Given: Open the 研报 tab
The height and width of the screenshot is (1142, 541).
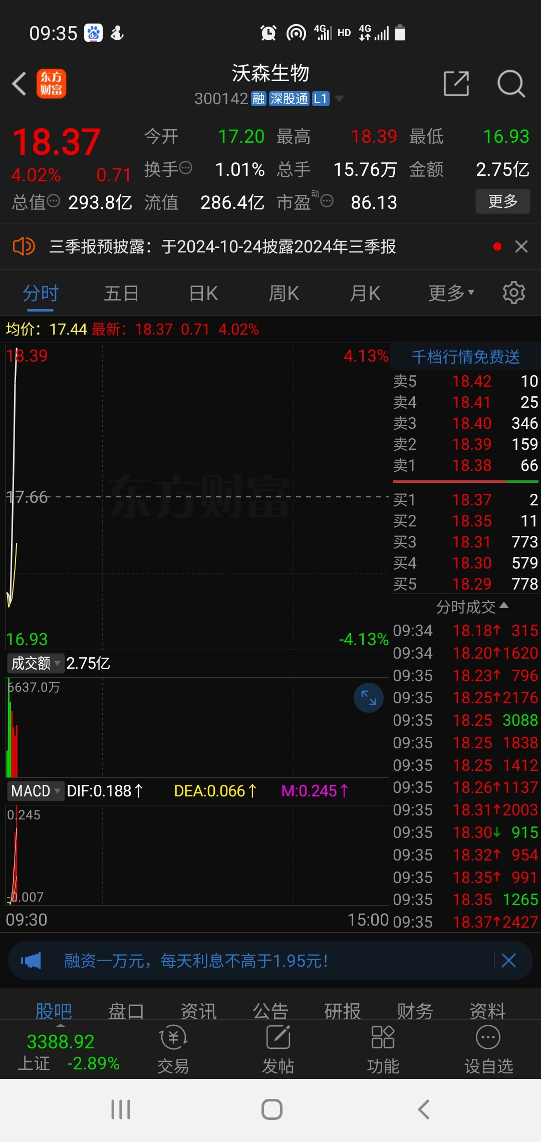Looking at the screenshot, I should [x=343, y=1011].
